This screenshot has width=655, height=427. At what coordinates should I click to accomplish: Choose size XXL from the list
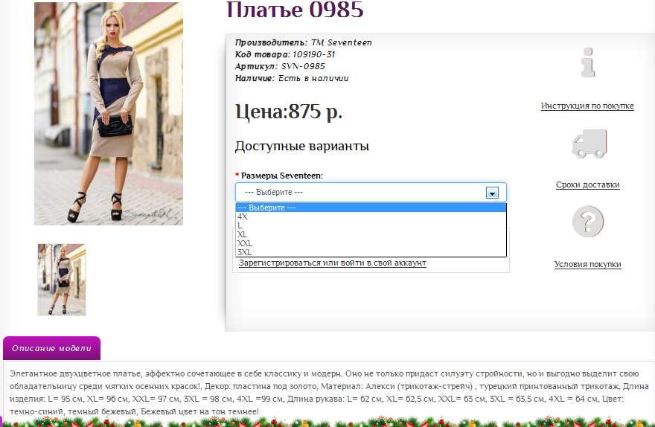pyautogui.click(x=371, y=243)
